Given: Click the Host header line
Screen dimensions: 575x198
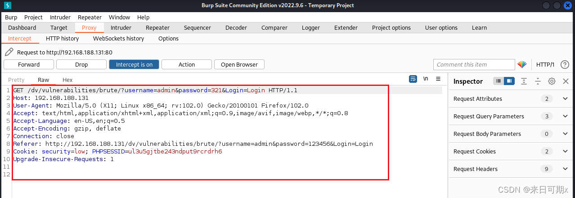Looking at the screenshot, I should click(x=51, y=98).
